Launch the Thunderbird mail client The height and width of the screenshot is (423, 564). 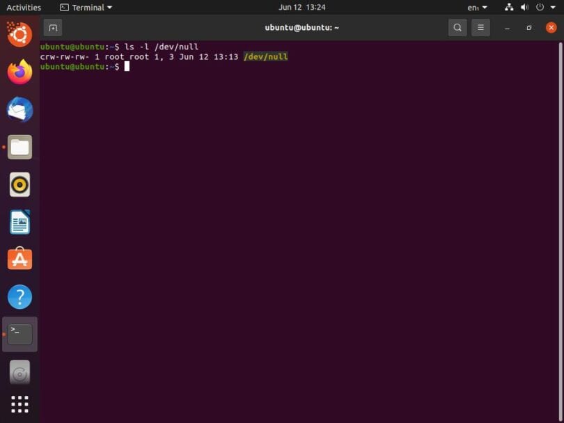coord(19,109)
